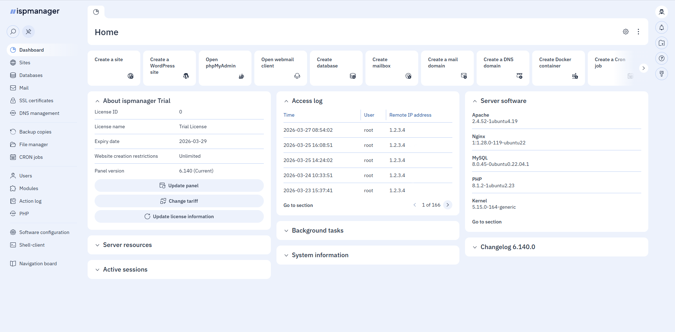Open Navigation board in sidebar
675x332 pixels.
tap(42, 263)
